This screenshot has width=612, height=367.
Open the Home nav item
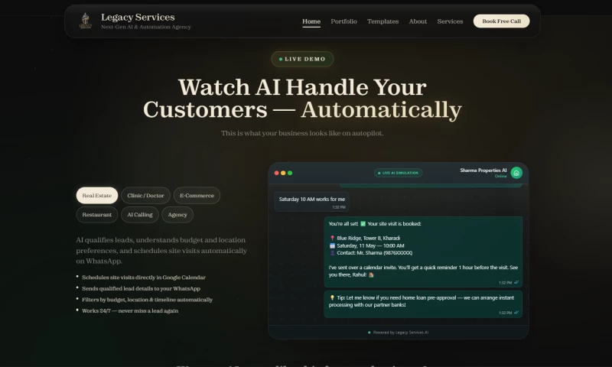tap(311, 21)
